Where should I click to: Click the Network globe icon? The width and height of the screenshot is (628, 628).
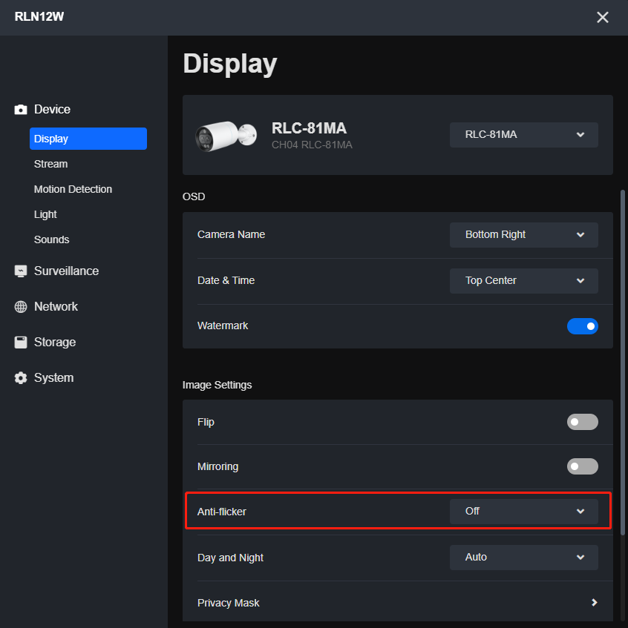click(x=21, y=307)
